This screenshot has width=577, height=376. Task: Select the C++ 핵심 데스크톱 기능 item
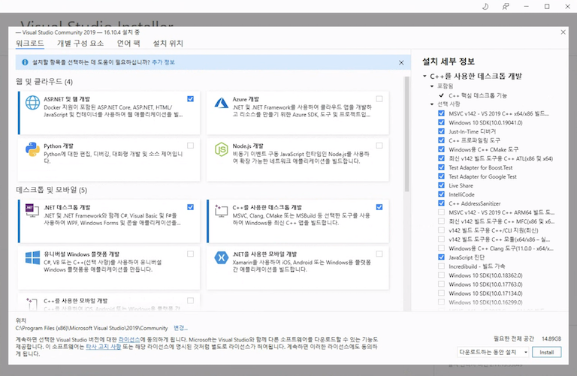click(478, 95)
